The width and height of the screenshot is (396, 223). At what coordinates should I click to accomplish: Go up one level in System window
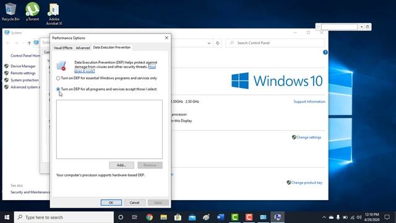[29, 43]
